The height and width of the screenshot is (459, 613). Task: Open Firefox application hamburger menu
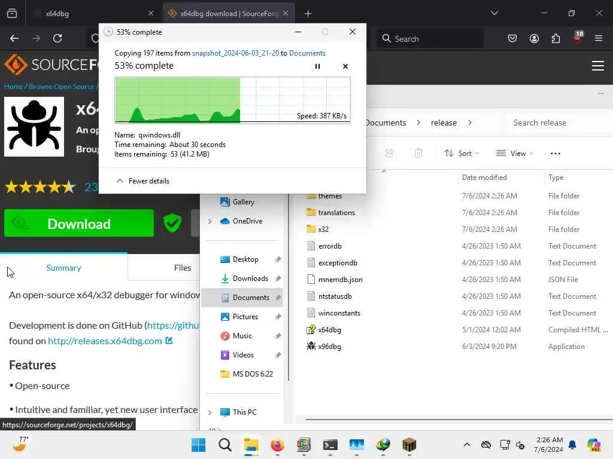pos(599,38)
